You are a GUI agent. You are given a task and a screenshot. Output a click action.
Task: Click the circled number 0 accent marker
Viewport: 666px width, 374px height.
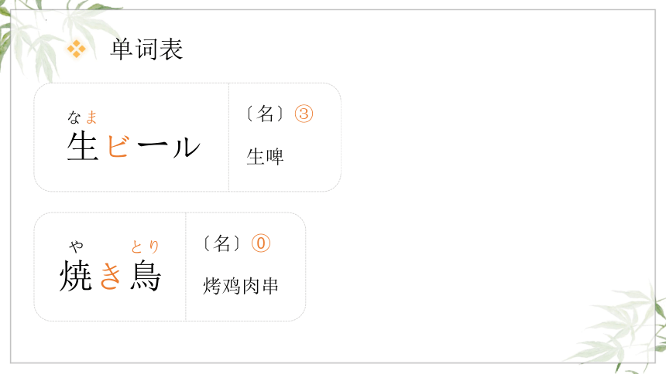tap(261, 243)
